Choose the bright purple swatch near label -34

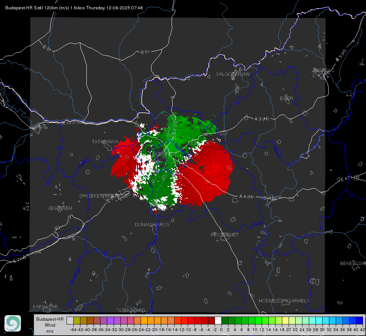(110, 321)
